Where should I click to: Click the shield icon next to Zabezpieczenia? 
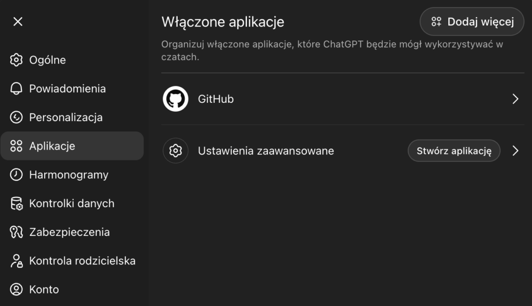tap(17, 232)
